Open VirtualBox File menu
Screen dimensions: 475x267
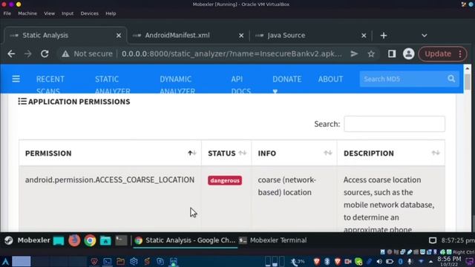[x=7, y=13]
